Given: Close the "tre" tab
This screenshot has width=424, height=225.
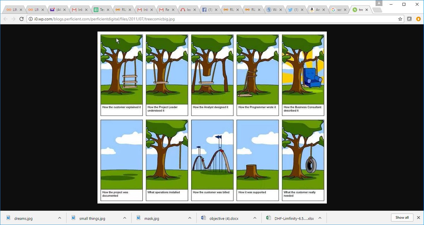Looking at the screenshot, I should [x=367, y=10].
